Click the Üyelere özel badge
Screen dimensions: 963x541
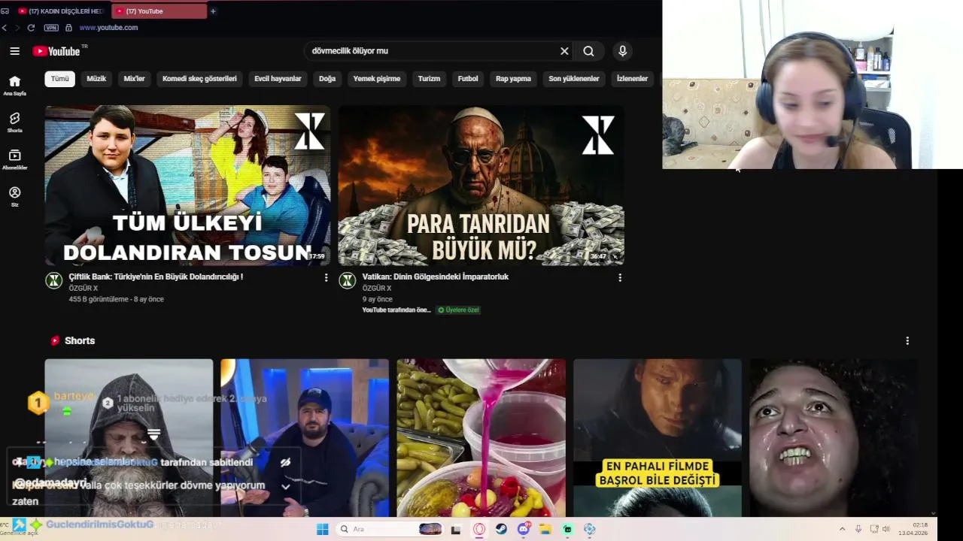pos(458,310)
